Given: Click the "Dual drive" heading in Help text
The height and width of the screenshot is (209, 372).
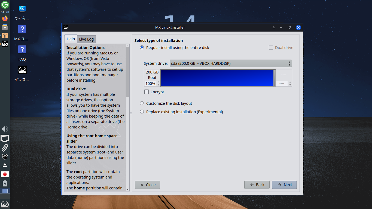Looking at the screenshot, I should point(76,89).
